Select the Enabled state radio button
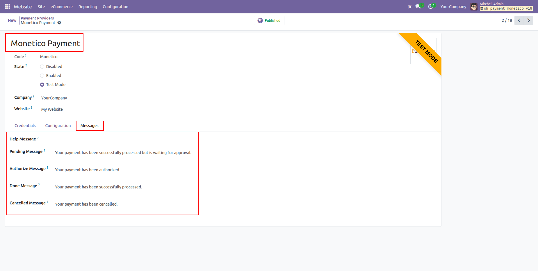 pos(42,76)
